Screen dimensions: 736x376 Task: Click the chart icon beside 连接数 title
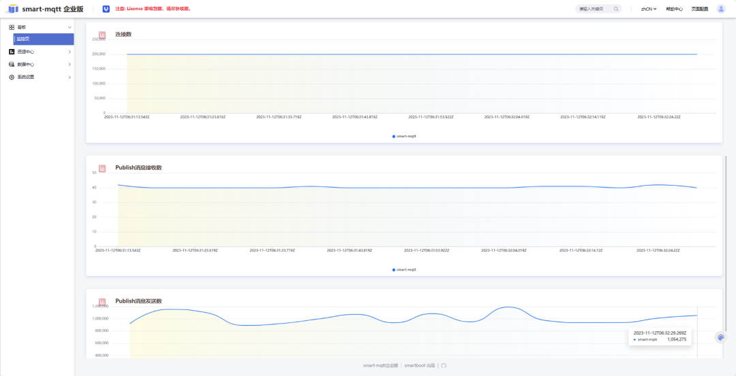[102, 35]
